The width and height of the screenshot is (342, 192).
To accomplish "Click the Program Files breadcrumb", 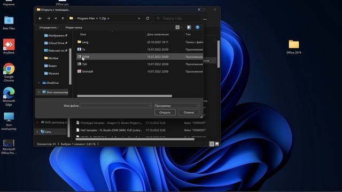I will click(x=86, y=19).
